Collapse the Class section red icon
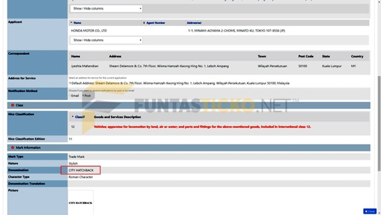The image size is (381, 215). pos(12,105)
